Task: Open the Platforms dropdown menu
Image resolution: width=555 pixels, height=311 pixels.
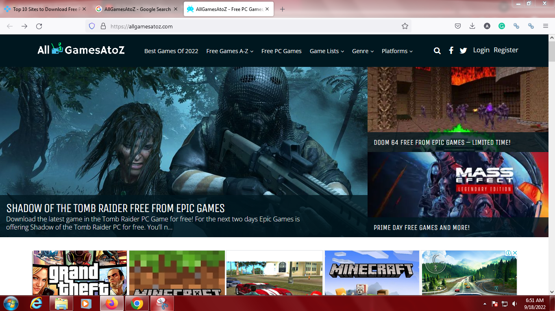Action: tap(397, 51)
